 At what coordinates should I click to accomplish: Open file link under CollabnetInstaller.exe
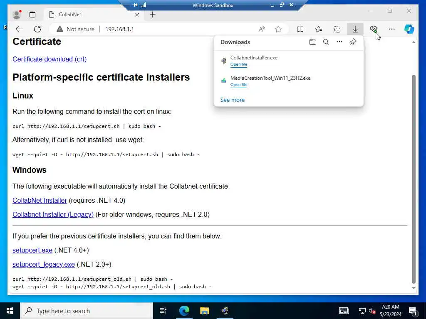coord(238,64)
